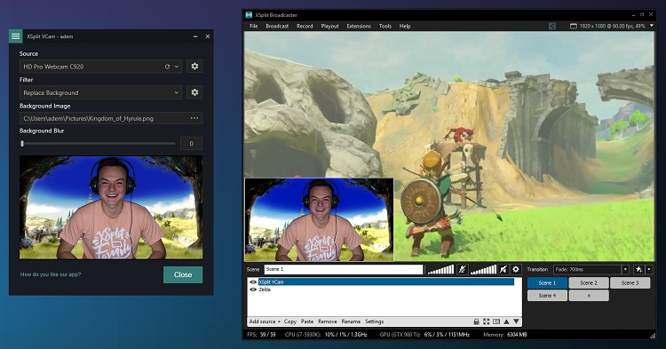Click Copy in the sources toolbar
666x349 pixels.
click(x=290, y=321)
